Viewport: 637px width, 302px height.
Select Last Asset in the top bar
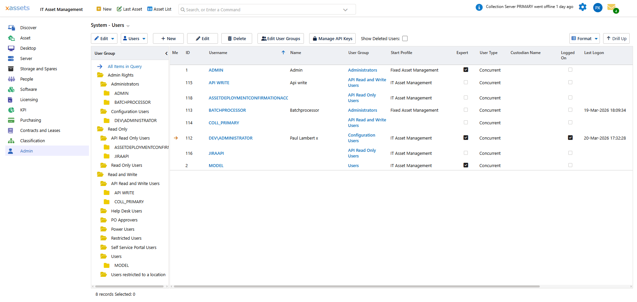click(129, 9)
